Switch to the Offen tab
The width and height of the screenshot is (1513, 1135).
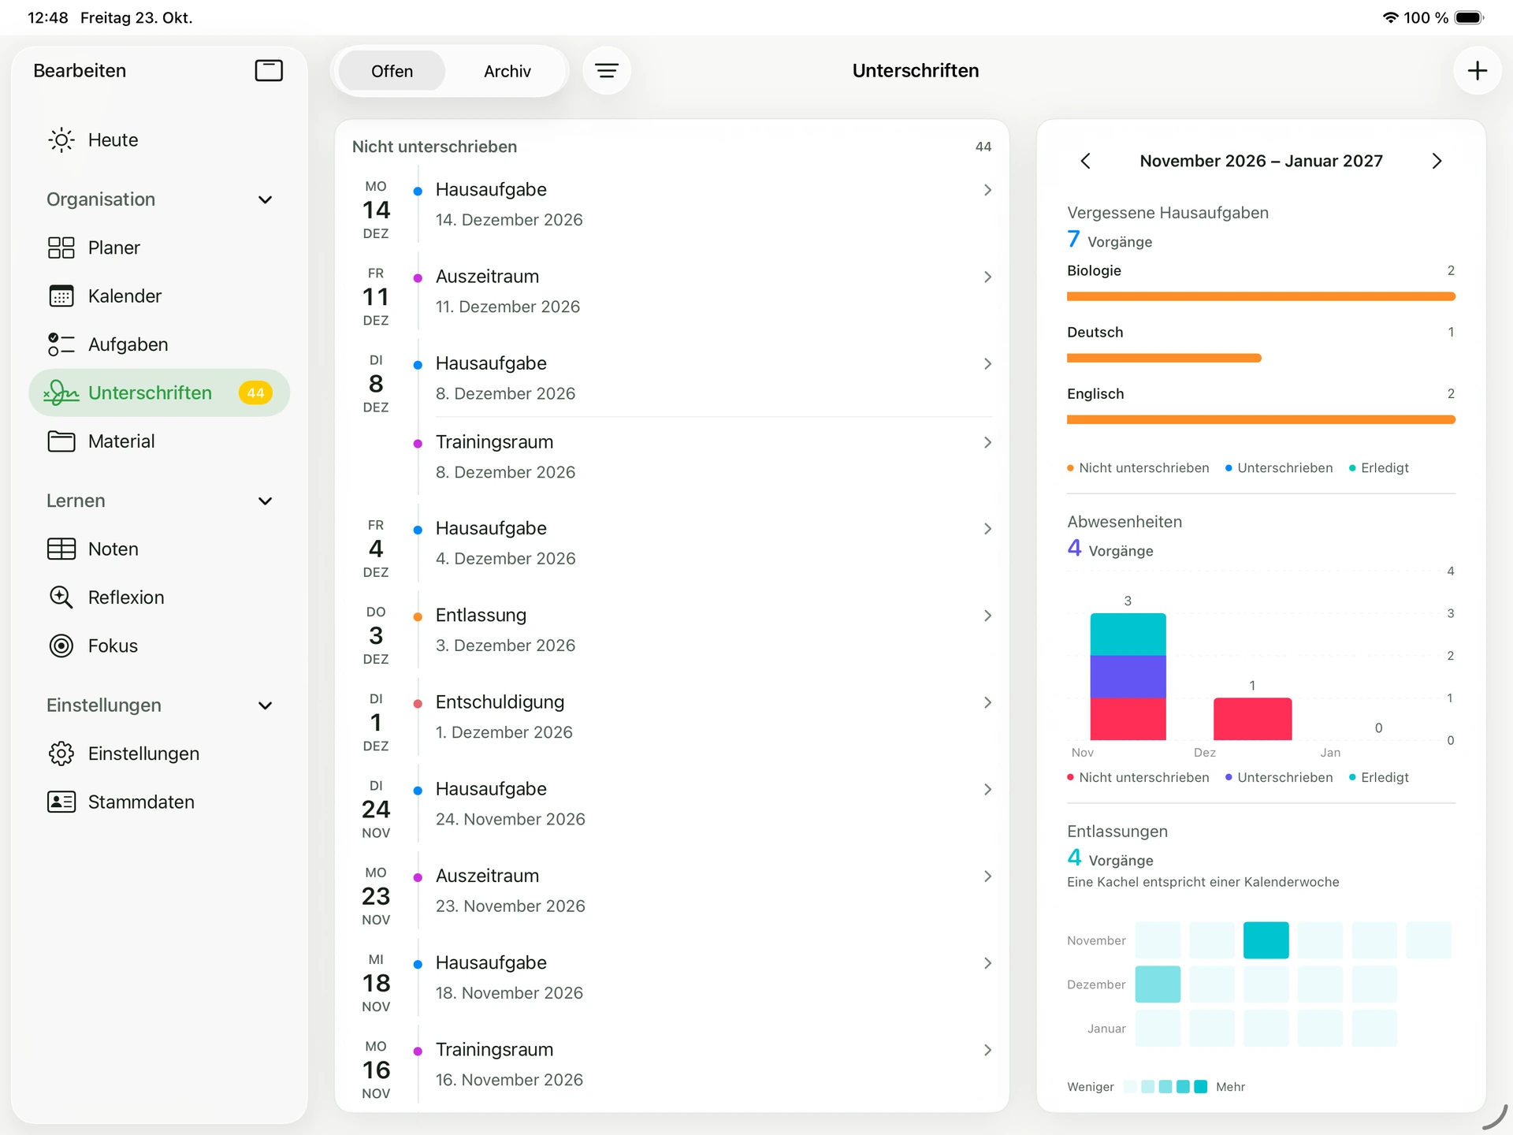[392, 71]
